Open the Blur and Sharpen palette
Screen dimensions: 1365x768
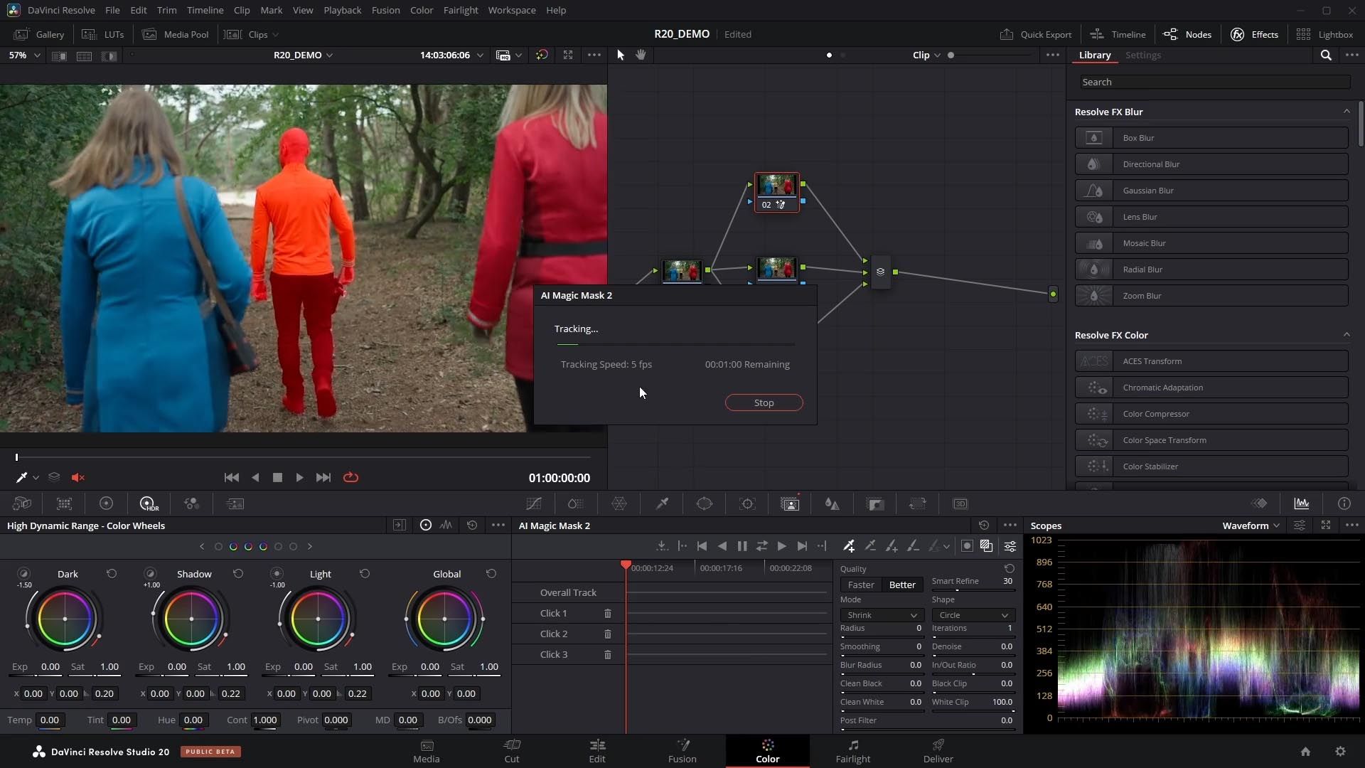[x=833, y=503]
